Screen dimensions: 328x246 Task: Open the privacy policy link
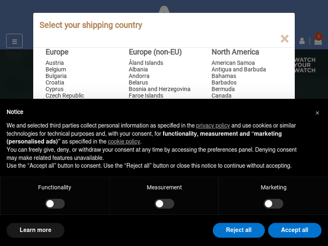213,125
